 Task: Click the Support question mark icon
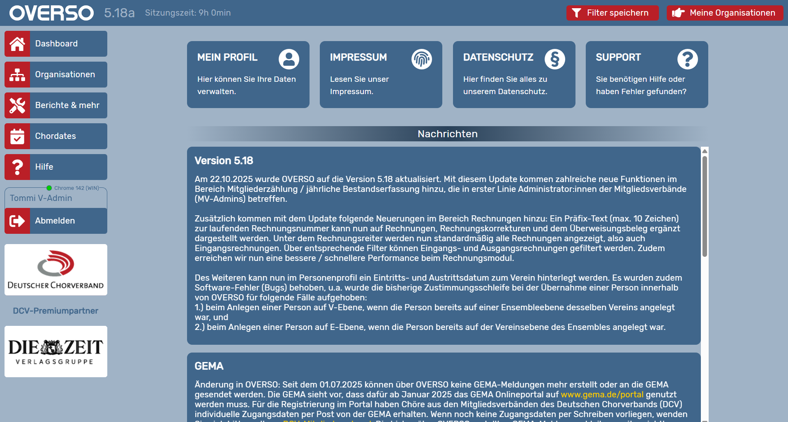click(x=687, y=59)
